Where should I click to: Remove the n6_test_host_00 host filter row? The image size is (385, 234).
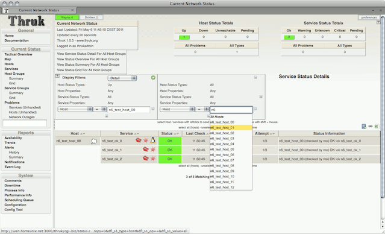(x=153, y=109)
